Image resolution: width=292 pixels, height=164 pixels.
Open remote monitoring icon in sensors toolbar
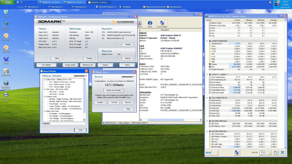237,153
